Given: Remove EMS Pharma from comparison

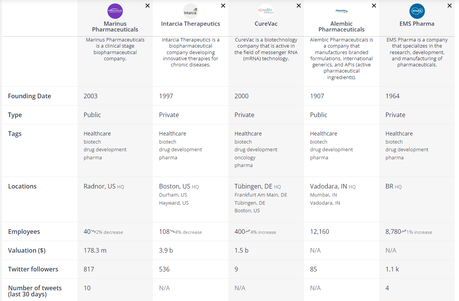Looking at the screenshot, I should click(x=449, y=6).
